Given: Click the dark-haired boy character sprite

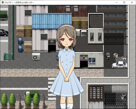Looking at the screenshot, I should point(108,56).
